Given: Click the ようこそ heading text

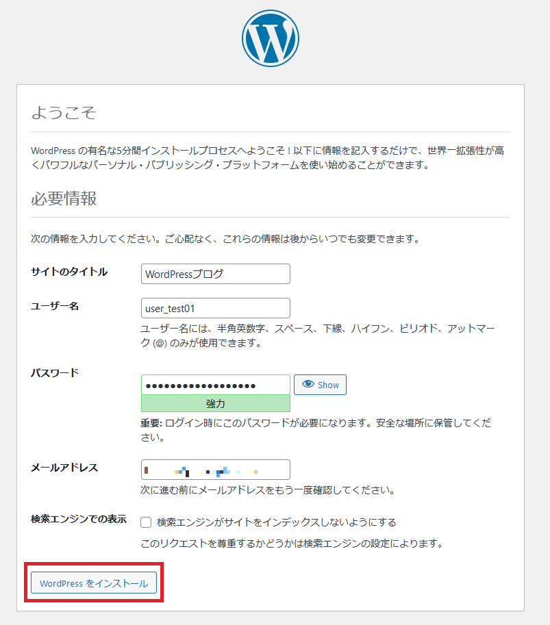Looking at the screenshot, I should [64, 112].
